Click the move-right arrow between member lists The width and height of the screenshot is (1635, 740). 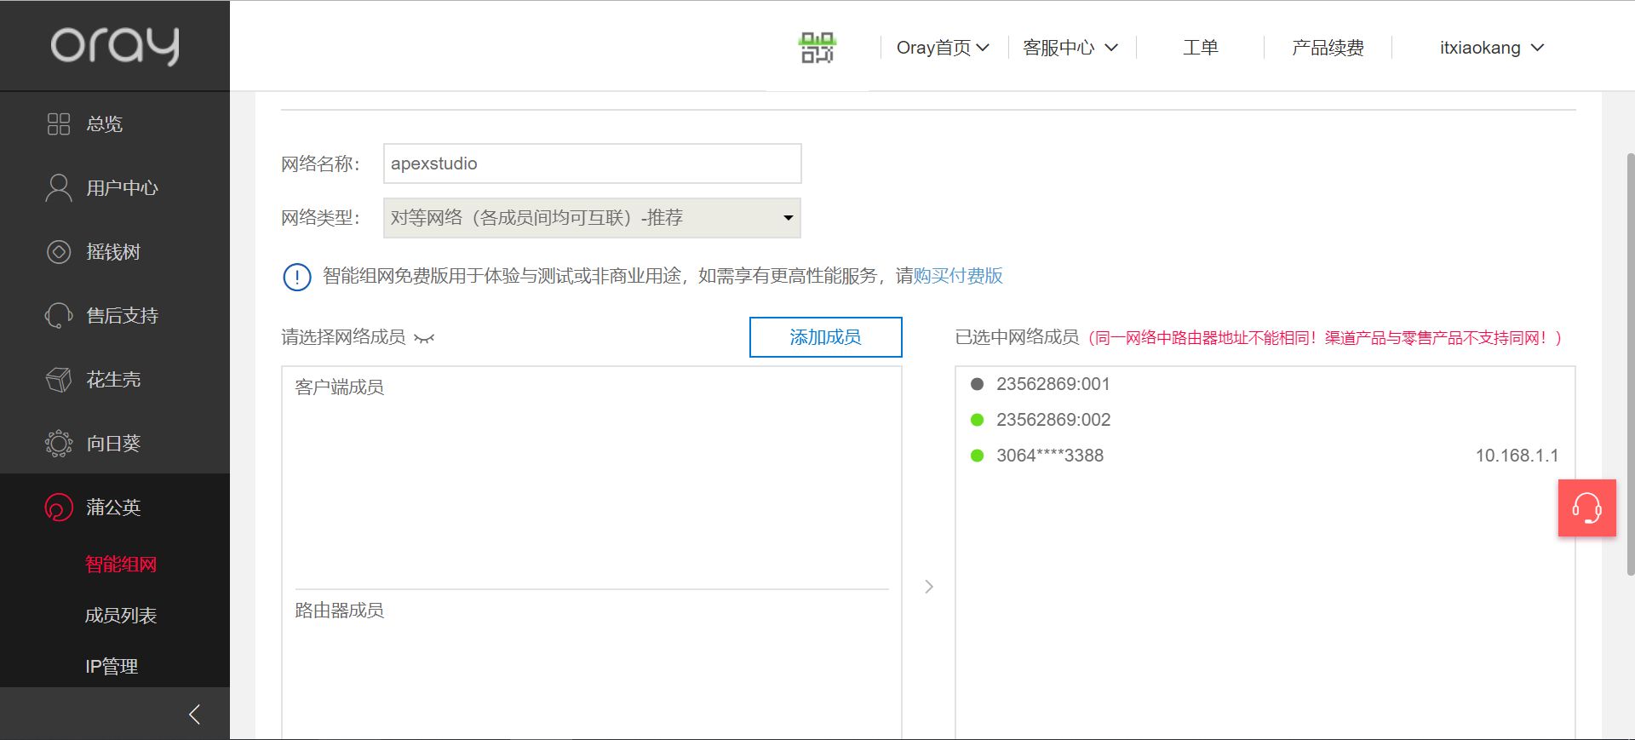929,587
